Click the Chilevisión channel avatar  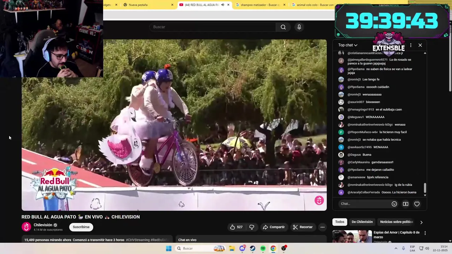(x=26, y=227)
